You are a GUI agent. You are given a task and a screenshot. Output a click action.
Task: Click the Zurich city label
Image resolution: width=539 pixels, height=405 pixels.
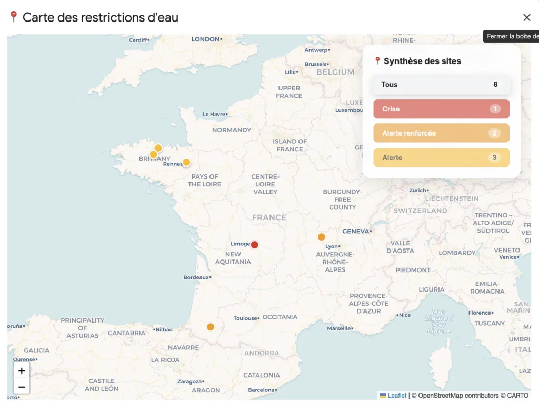[417, 190]
